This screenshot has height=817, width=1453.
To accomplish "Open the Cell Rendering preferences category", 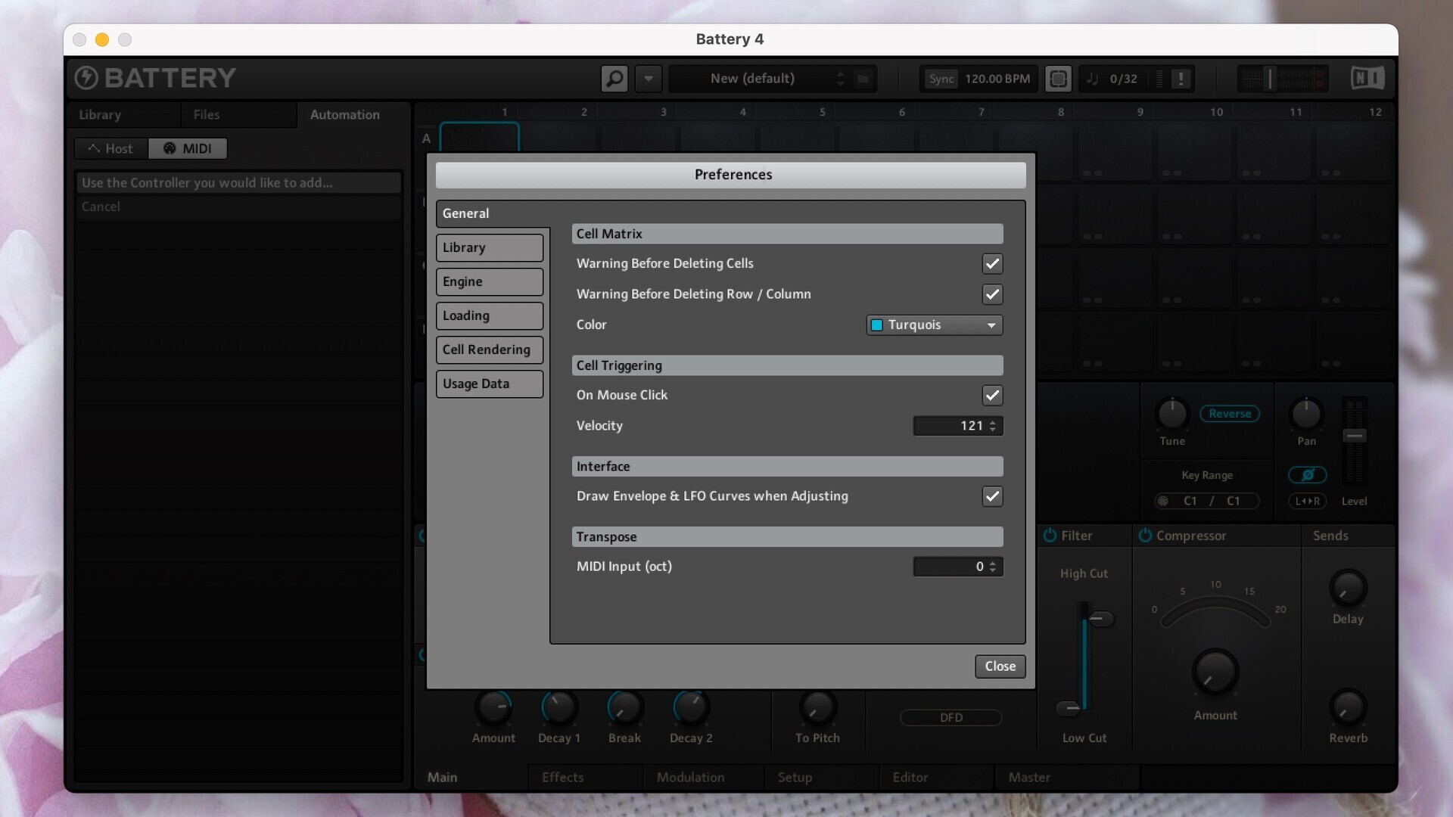I will (490, 349).
